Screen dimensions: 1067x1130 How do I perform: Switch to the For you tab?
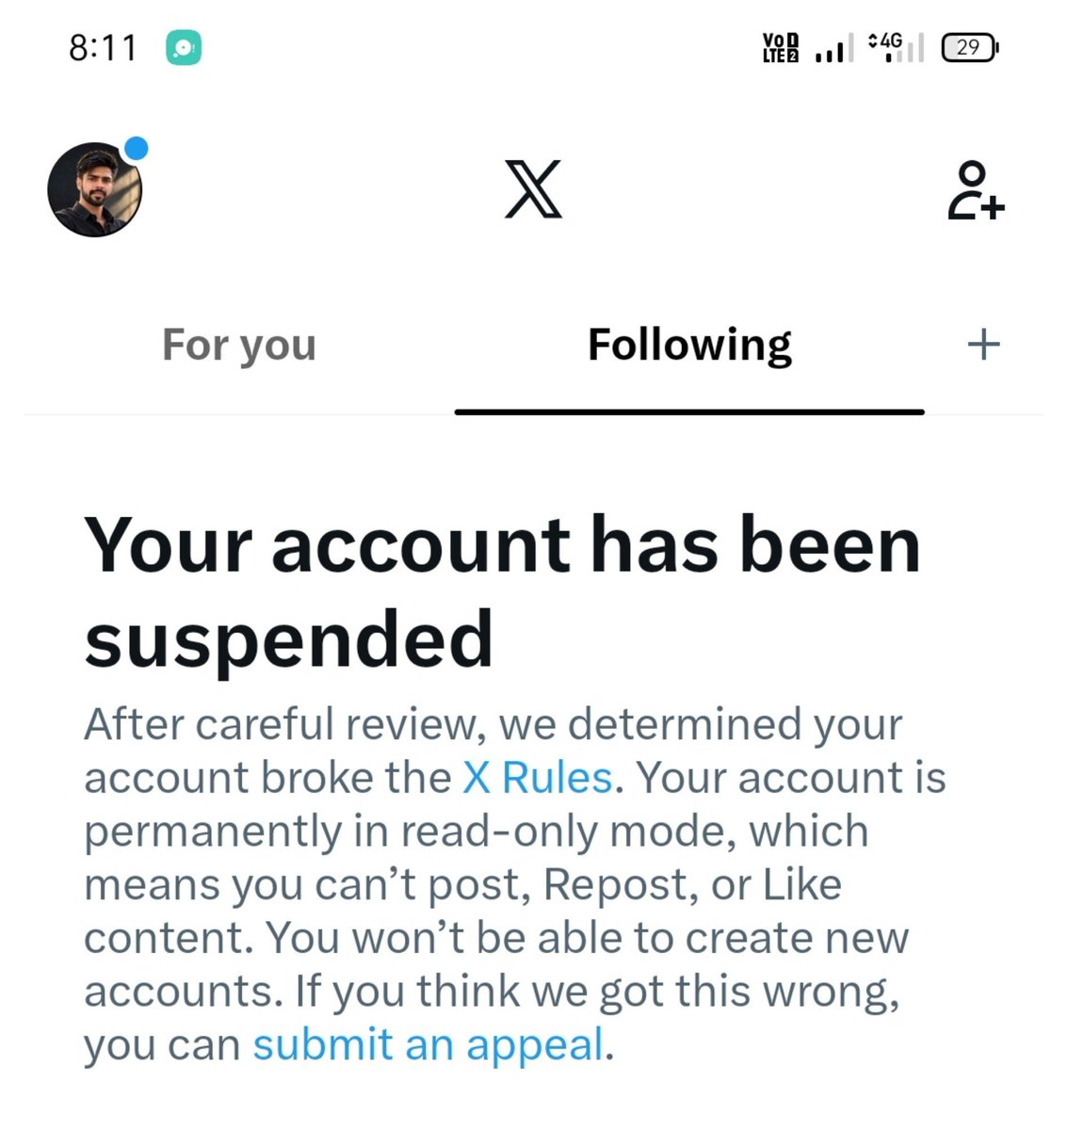239,346
